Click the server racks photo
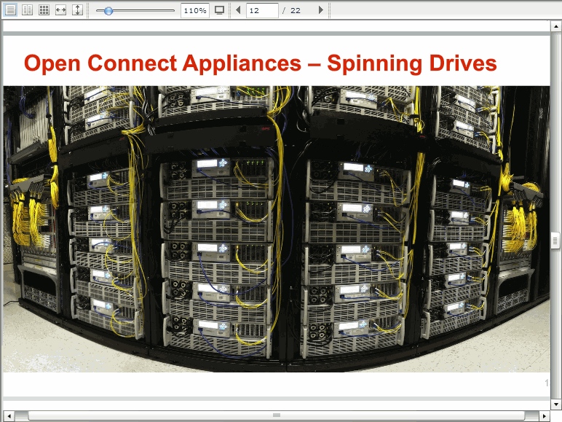This screenshot has width=562, height=422. [x=277, y=229]
